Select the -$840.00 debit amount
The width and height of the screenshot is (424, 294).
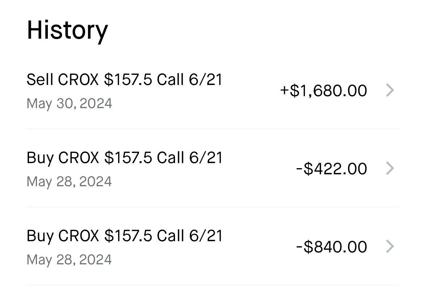pyautogui.click(x=332, y=247)
